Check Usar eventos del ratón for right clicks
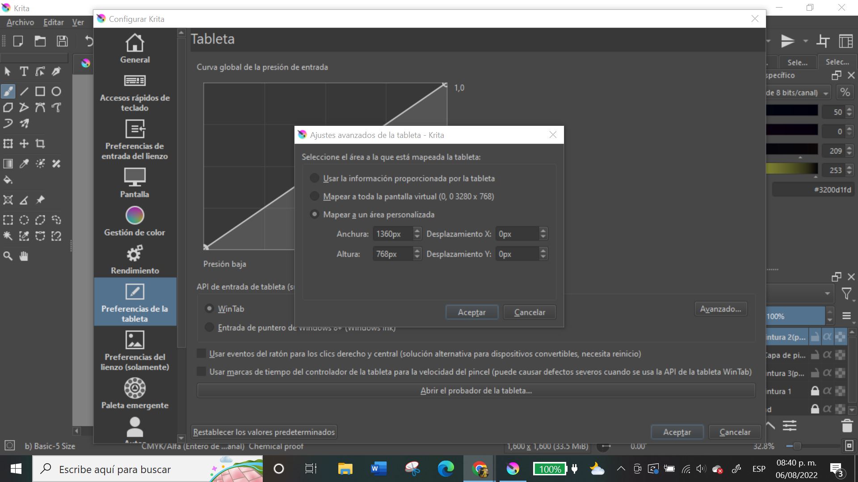This screenshot has width=858, height=482. [x=201, y=353]
